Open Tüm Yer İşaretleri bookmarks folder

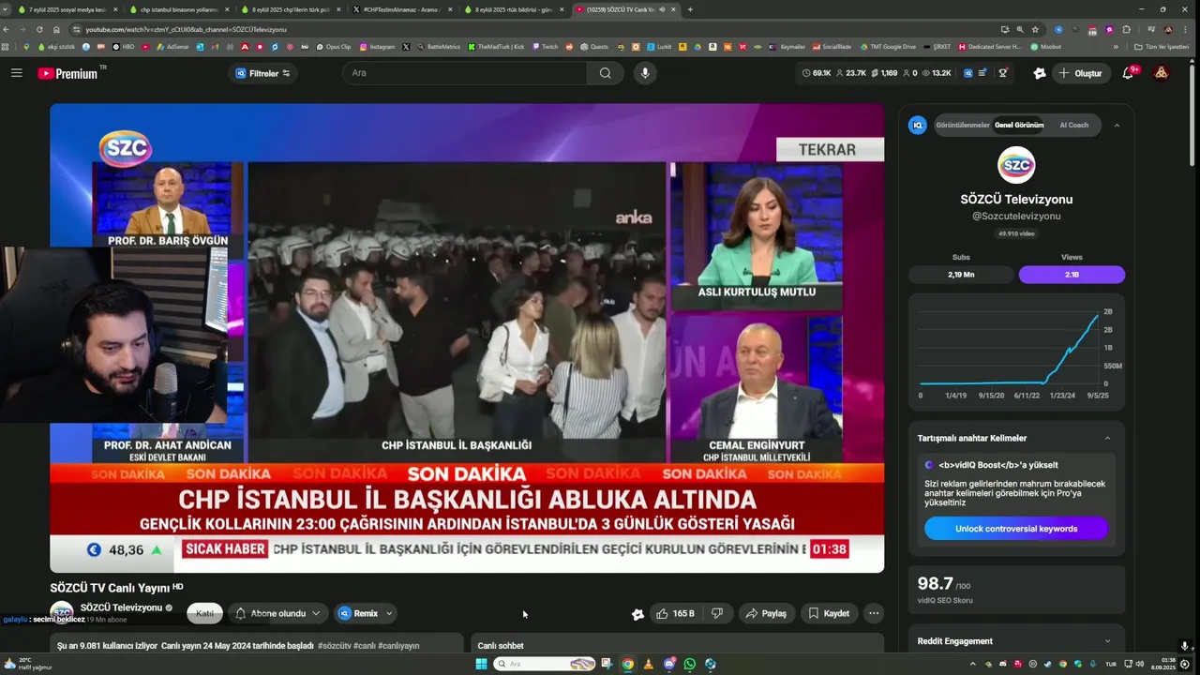pos(1161,46)
